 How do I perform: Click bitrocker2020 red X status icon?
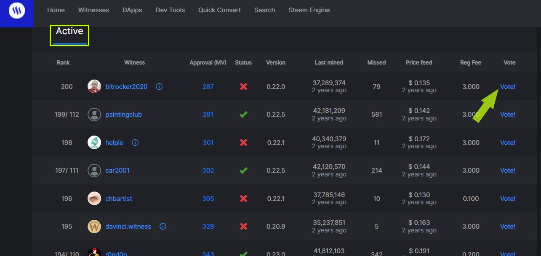(x=243, y=87)
